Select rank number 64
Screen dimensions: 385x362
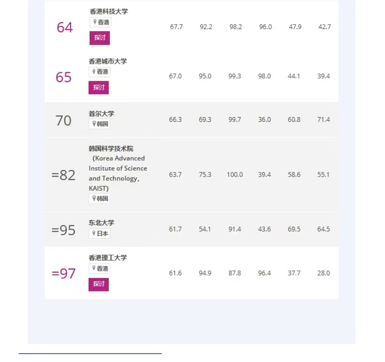(x=65, y=27)
